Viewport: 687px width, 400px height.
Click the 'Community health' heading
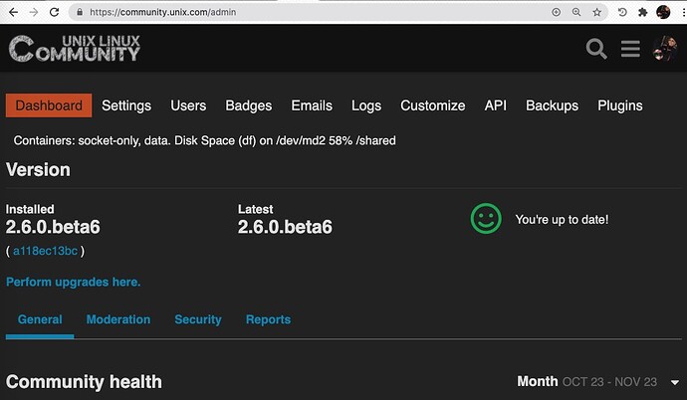[84, 382]
